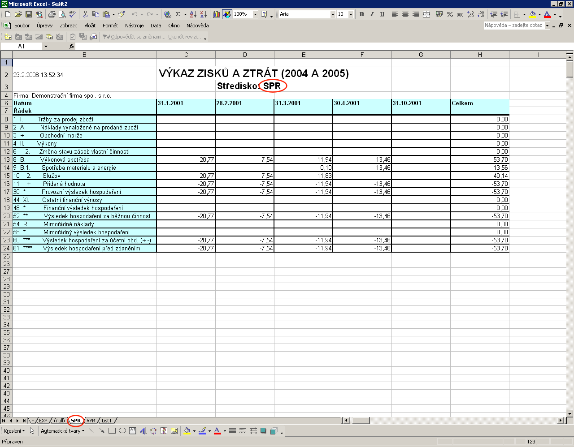The image size is (574, 447).
Task: Insert WordArt from the drawing toolbar
Action: coord(143,431)
